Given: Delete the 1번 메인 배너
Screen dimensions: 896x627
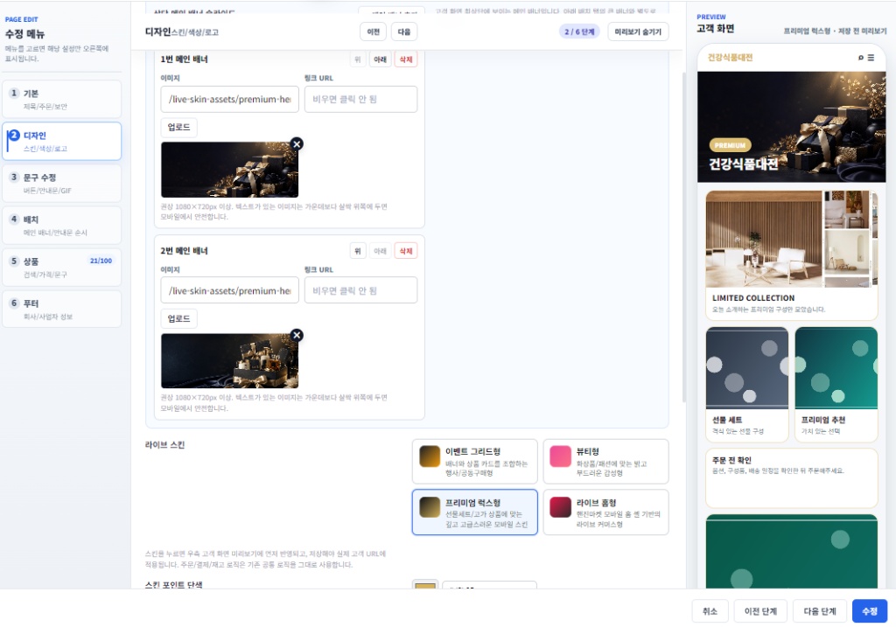Looking at the screenshot, I should (406, 59).
